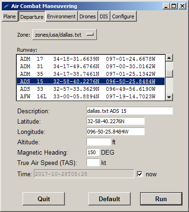Click the True Air Speed field
The width and height of the screenshot is (189, 212).
[x=93, y=163]
